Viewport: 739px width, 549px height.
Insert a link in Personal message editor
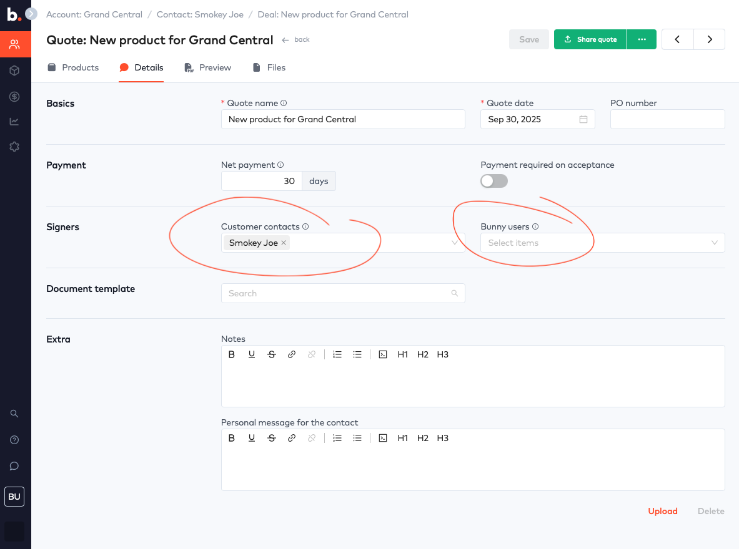click(x=292, y=438)
